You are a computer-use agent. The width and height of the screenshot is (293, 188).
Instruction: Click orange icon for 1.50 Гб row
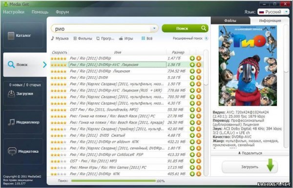click(199, 84)
